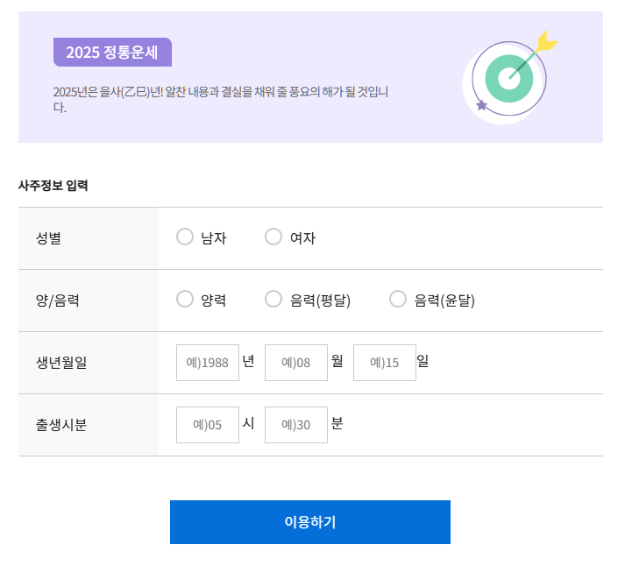This screenshot has width=625, height=580.
Task: Click the 여자 text label
Action: 302,238
